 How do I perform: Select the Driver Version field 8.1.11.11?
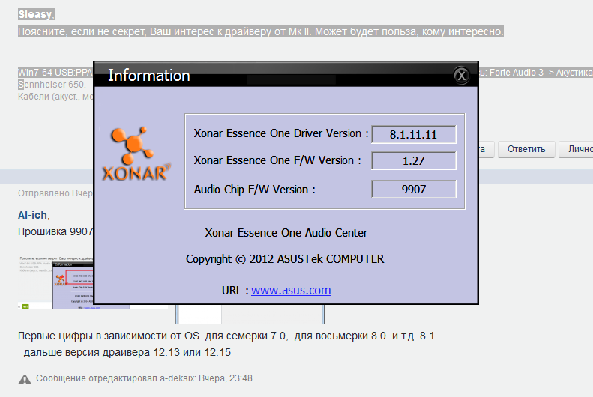(414, 135)
